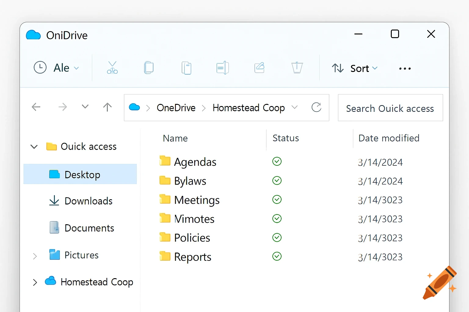The height and width of the screenshot is (312, 469).
Task: Click the Reports folder icon
Action: pos(165,256)
